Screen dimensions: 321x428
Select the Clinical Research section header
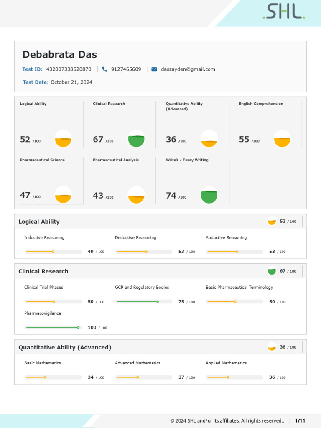pyautogui.click(x=43, y=271)
